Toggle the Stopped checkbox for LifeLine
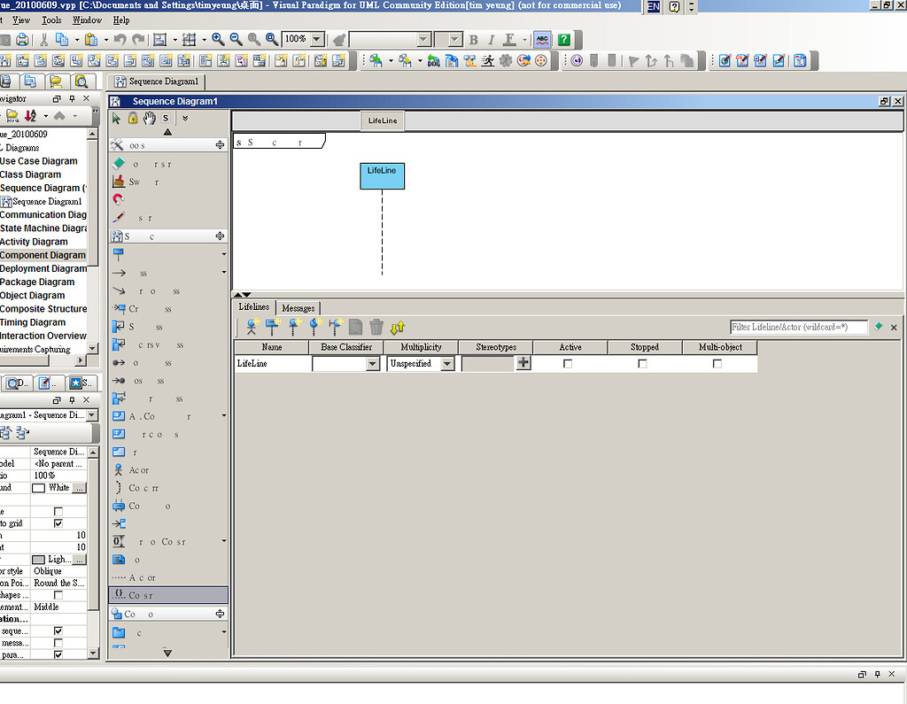This screenshot has height=704, width=907. click(642, 364)
